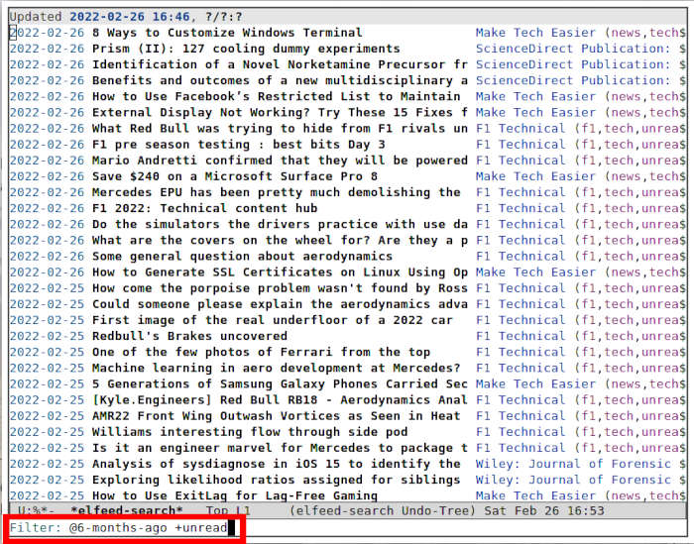Click Wiley feed name on "Analysis of sysdiagnose" row
Screen dimensions: 694x544
[x=573, y=464]
